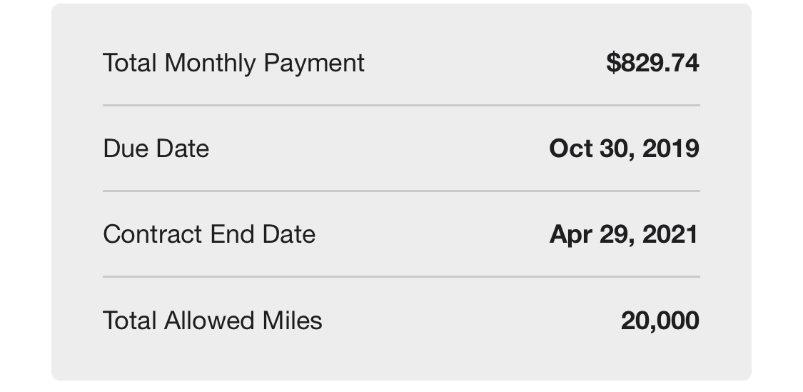Click the divider below Contract End Date row
Screen dimensions: 803x392
pos(401,276)
